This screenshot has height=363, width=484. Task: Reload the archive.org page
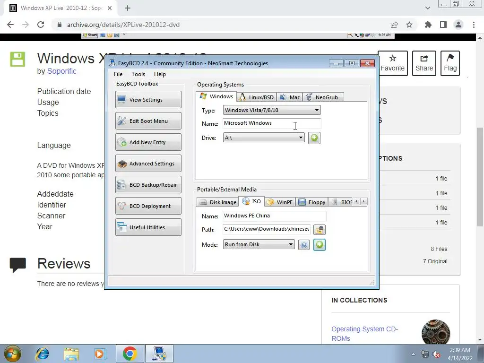(x=41, y=25)
